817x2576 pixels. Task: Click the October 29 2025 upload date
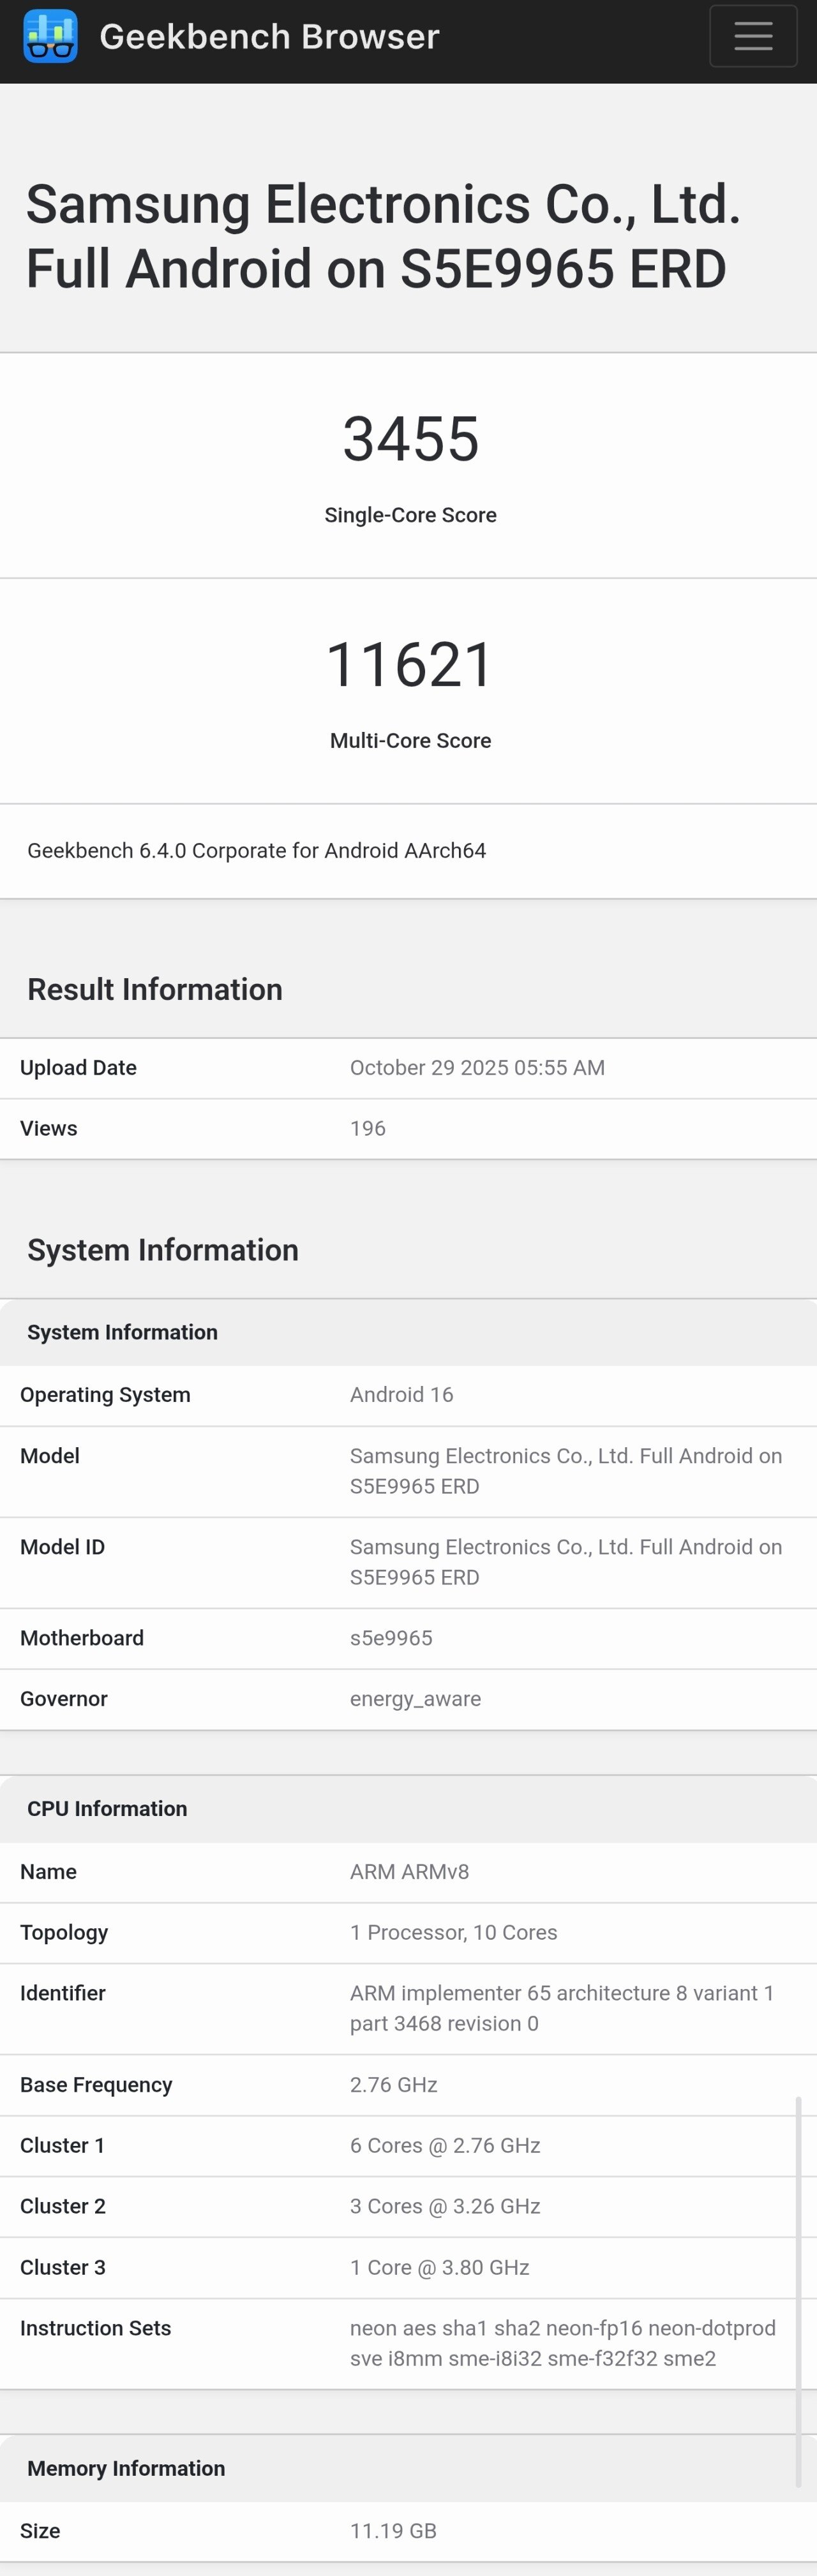pos(477,1068)
